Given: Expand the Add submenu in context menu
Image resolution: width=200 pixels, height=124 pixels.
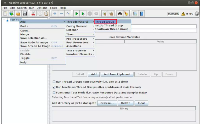Looking at the screenshot, I should pyautogui.click(x=42, y=22).
